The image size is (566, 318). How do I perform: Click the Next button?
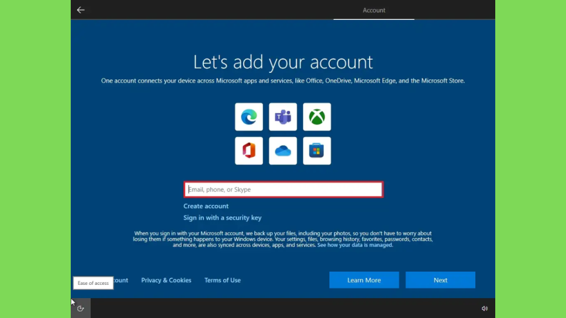pos(441,280)
